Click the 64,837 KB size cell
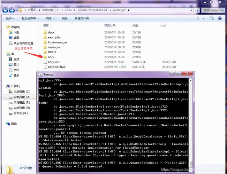Viewport: 227px width, 174px height. point(169,67)
